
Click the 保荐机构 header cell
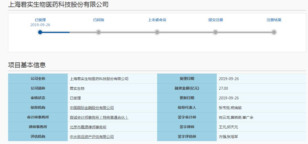pyautogui.click(x=38, y=107)
